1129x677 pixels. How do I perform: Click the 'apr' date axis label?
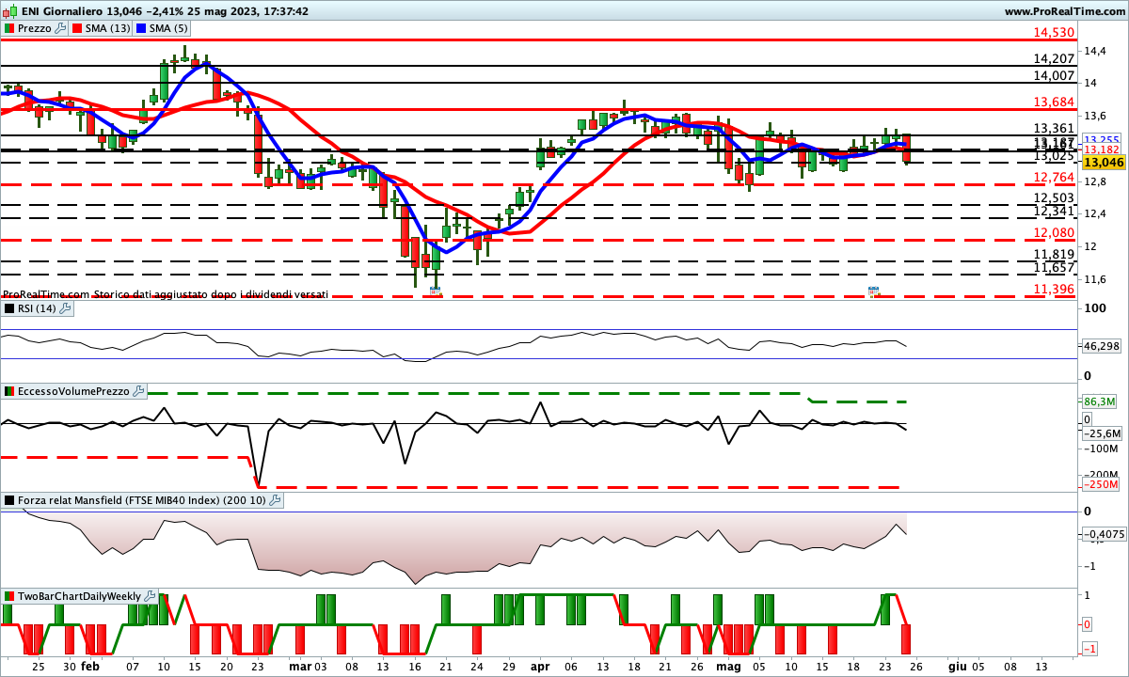(x=538, y=666)
